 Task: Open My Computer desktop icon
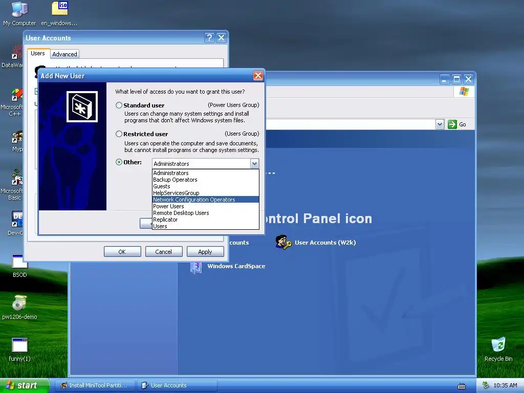(19, 13)
